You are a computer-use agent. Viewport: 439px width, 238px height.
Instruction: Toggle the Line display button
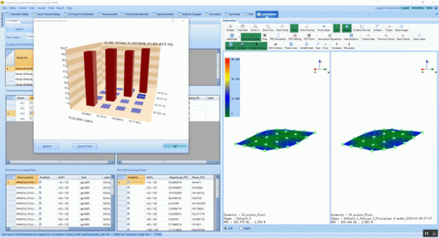click(x=337, y=28)
